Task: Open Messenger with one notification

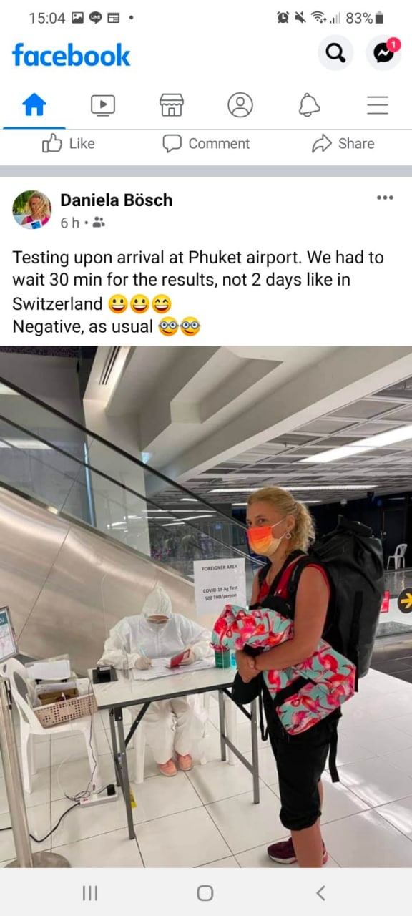Action: [x=384, y=52]
